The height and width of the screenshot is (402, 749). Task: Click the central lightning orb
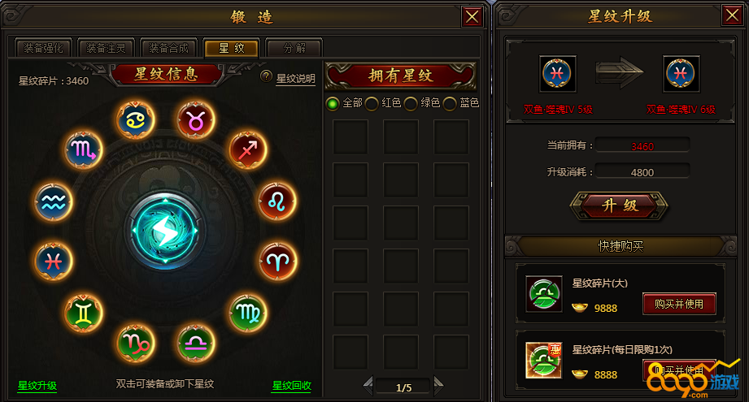click(165, 231)
